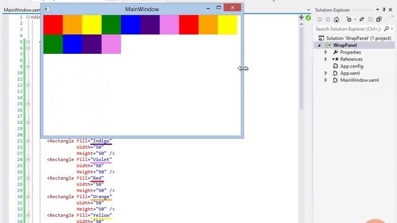Click the "Orange" Fill value in code

[101, 197]
